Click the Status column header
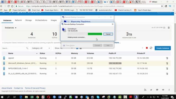 [42, 53]
